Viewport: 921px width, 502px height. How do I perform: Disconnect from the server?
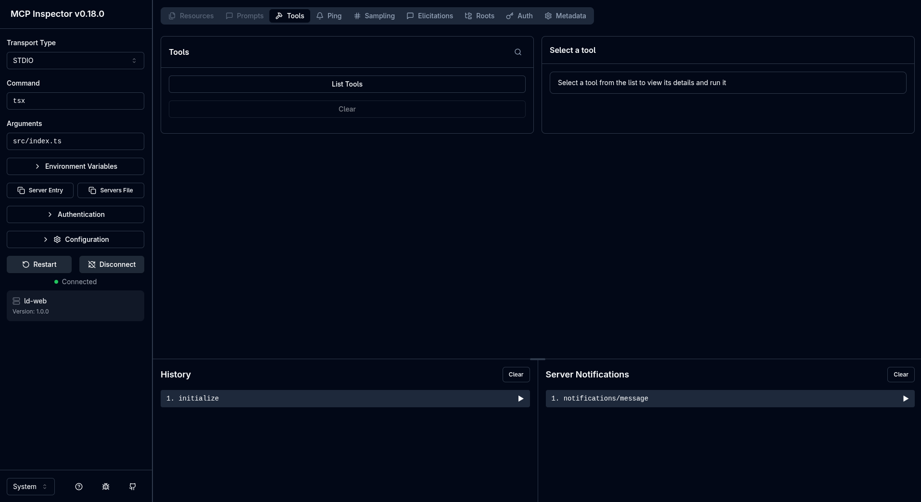pyautogui.click(x=112, y=264)
